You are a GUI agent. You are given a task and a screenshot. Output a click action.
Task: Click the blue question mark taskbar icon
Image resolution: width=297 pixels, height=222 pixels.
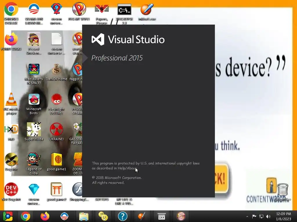(123, 216)
